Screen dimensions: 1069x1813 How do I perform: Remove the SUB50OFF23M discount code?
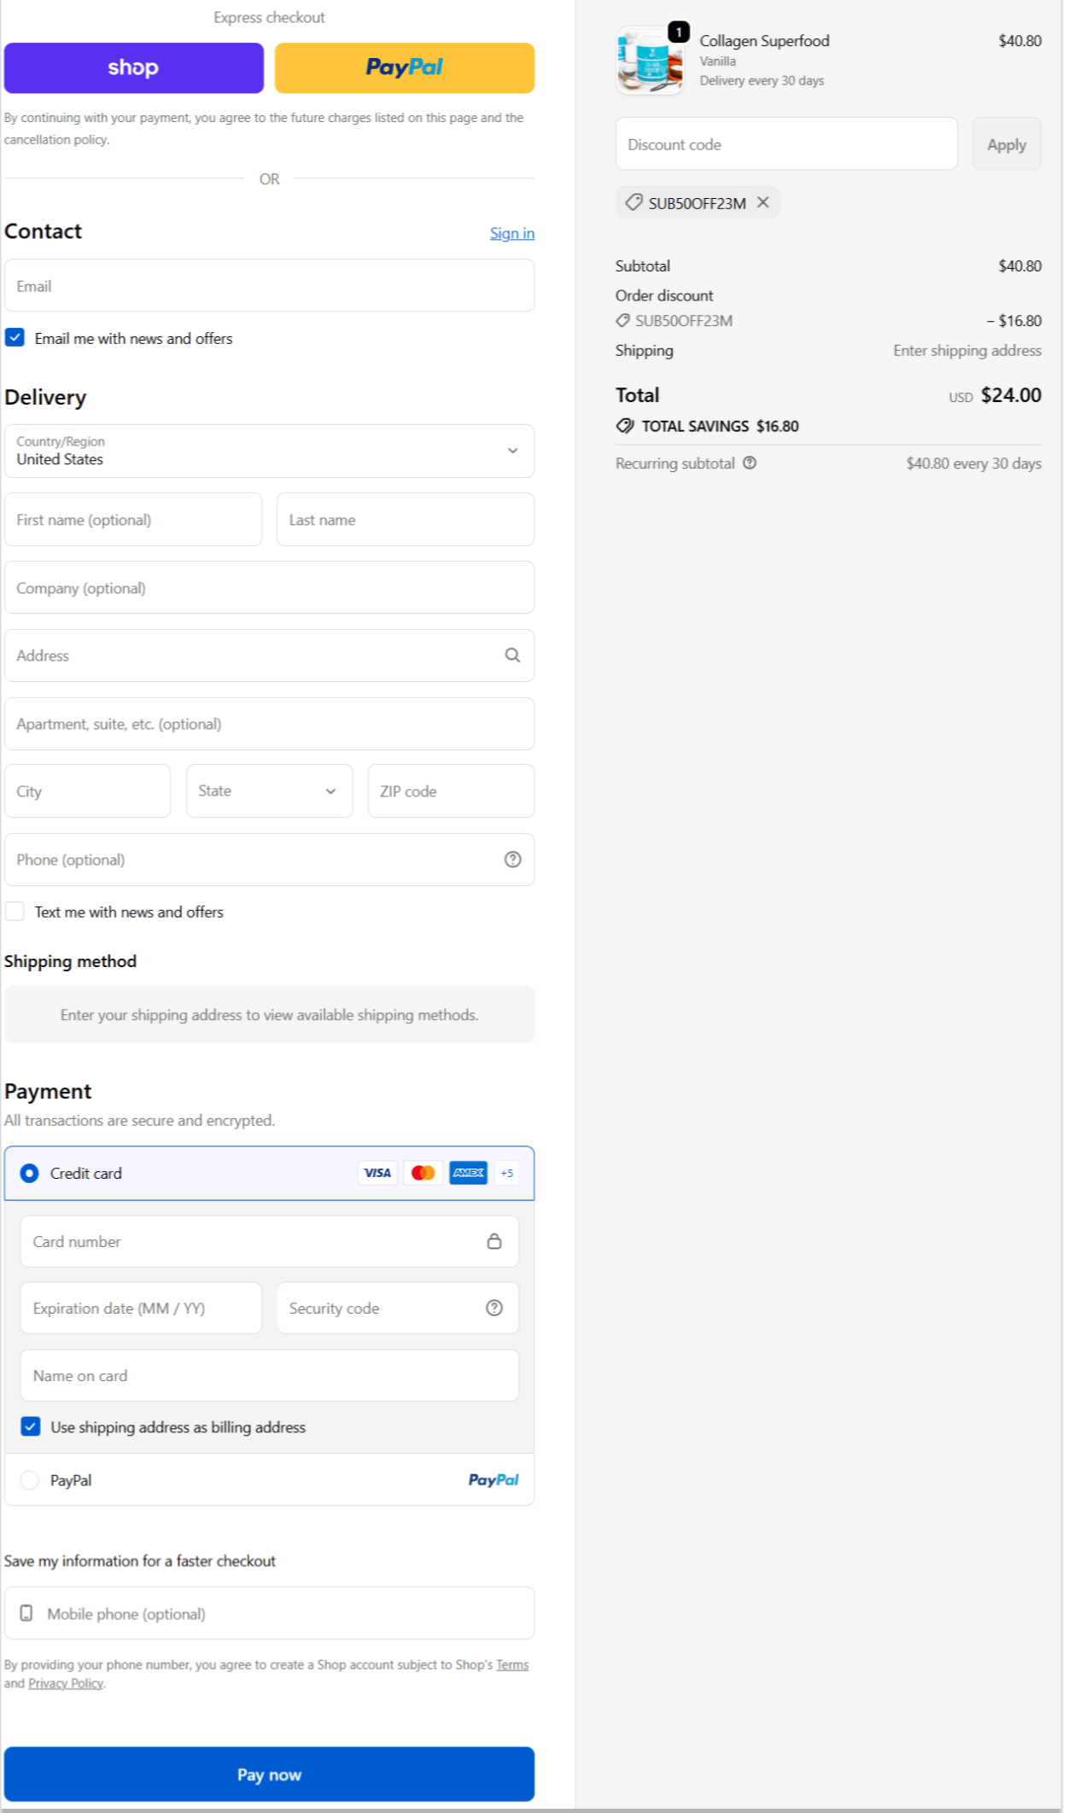point(763,202)
